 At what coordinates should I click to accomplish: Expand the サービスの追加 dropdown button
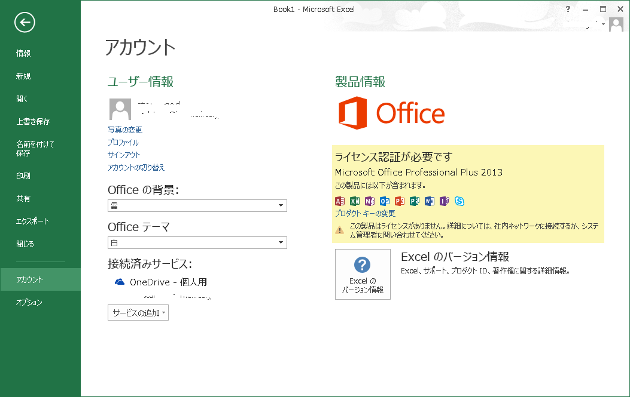(138, 313)
